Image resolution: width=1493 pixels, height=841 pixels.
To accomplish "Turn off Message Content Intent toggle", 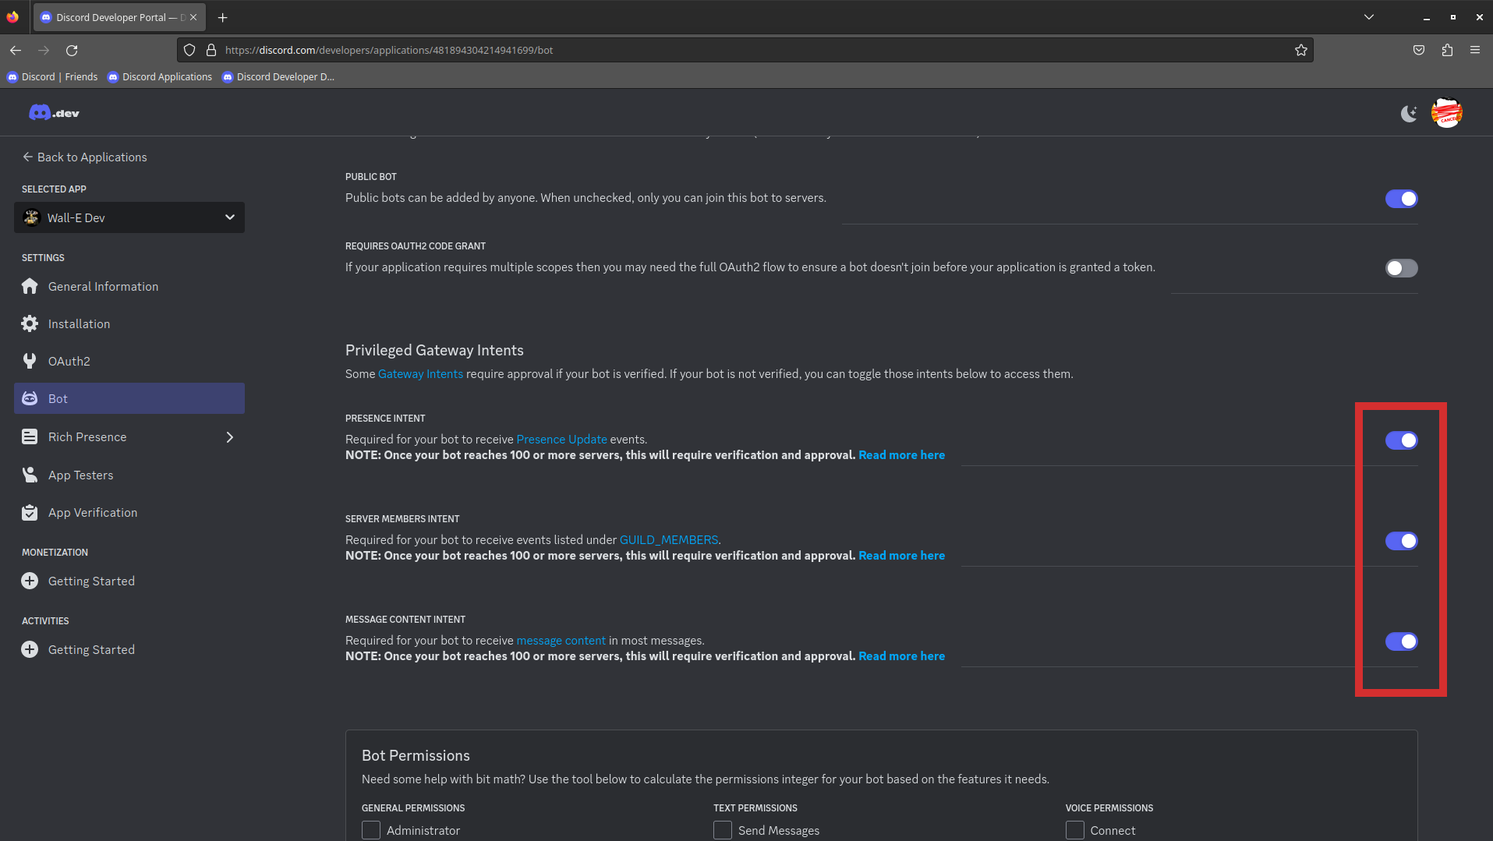I will click(x=1401, y=641).
